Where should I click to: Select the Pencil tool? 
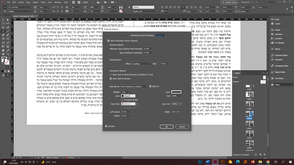click(x=8, y=35)
